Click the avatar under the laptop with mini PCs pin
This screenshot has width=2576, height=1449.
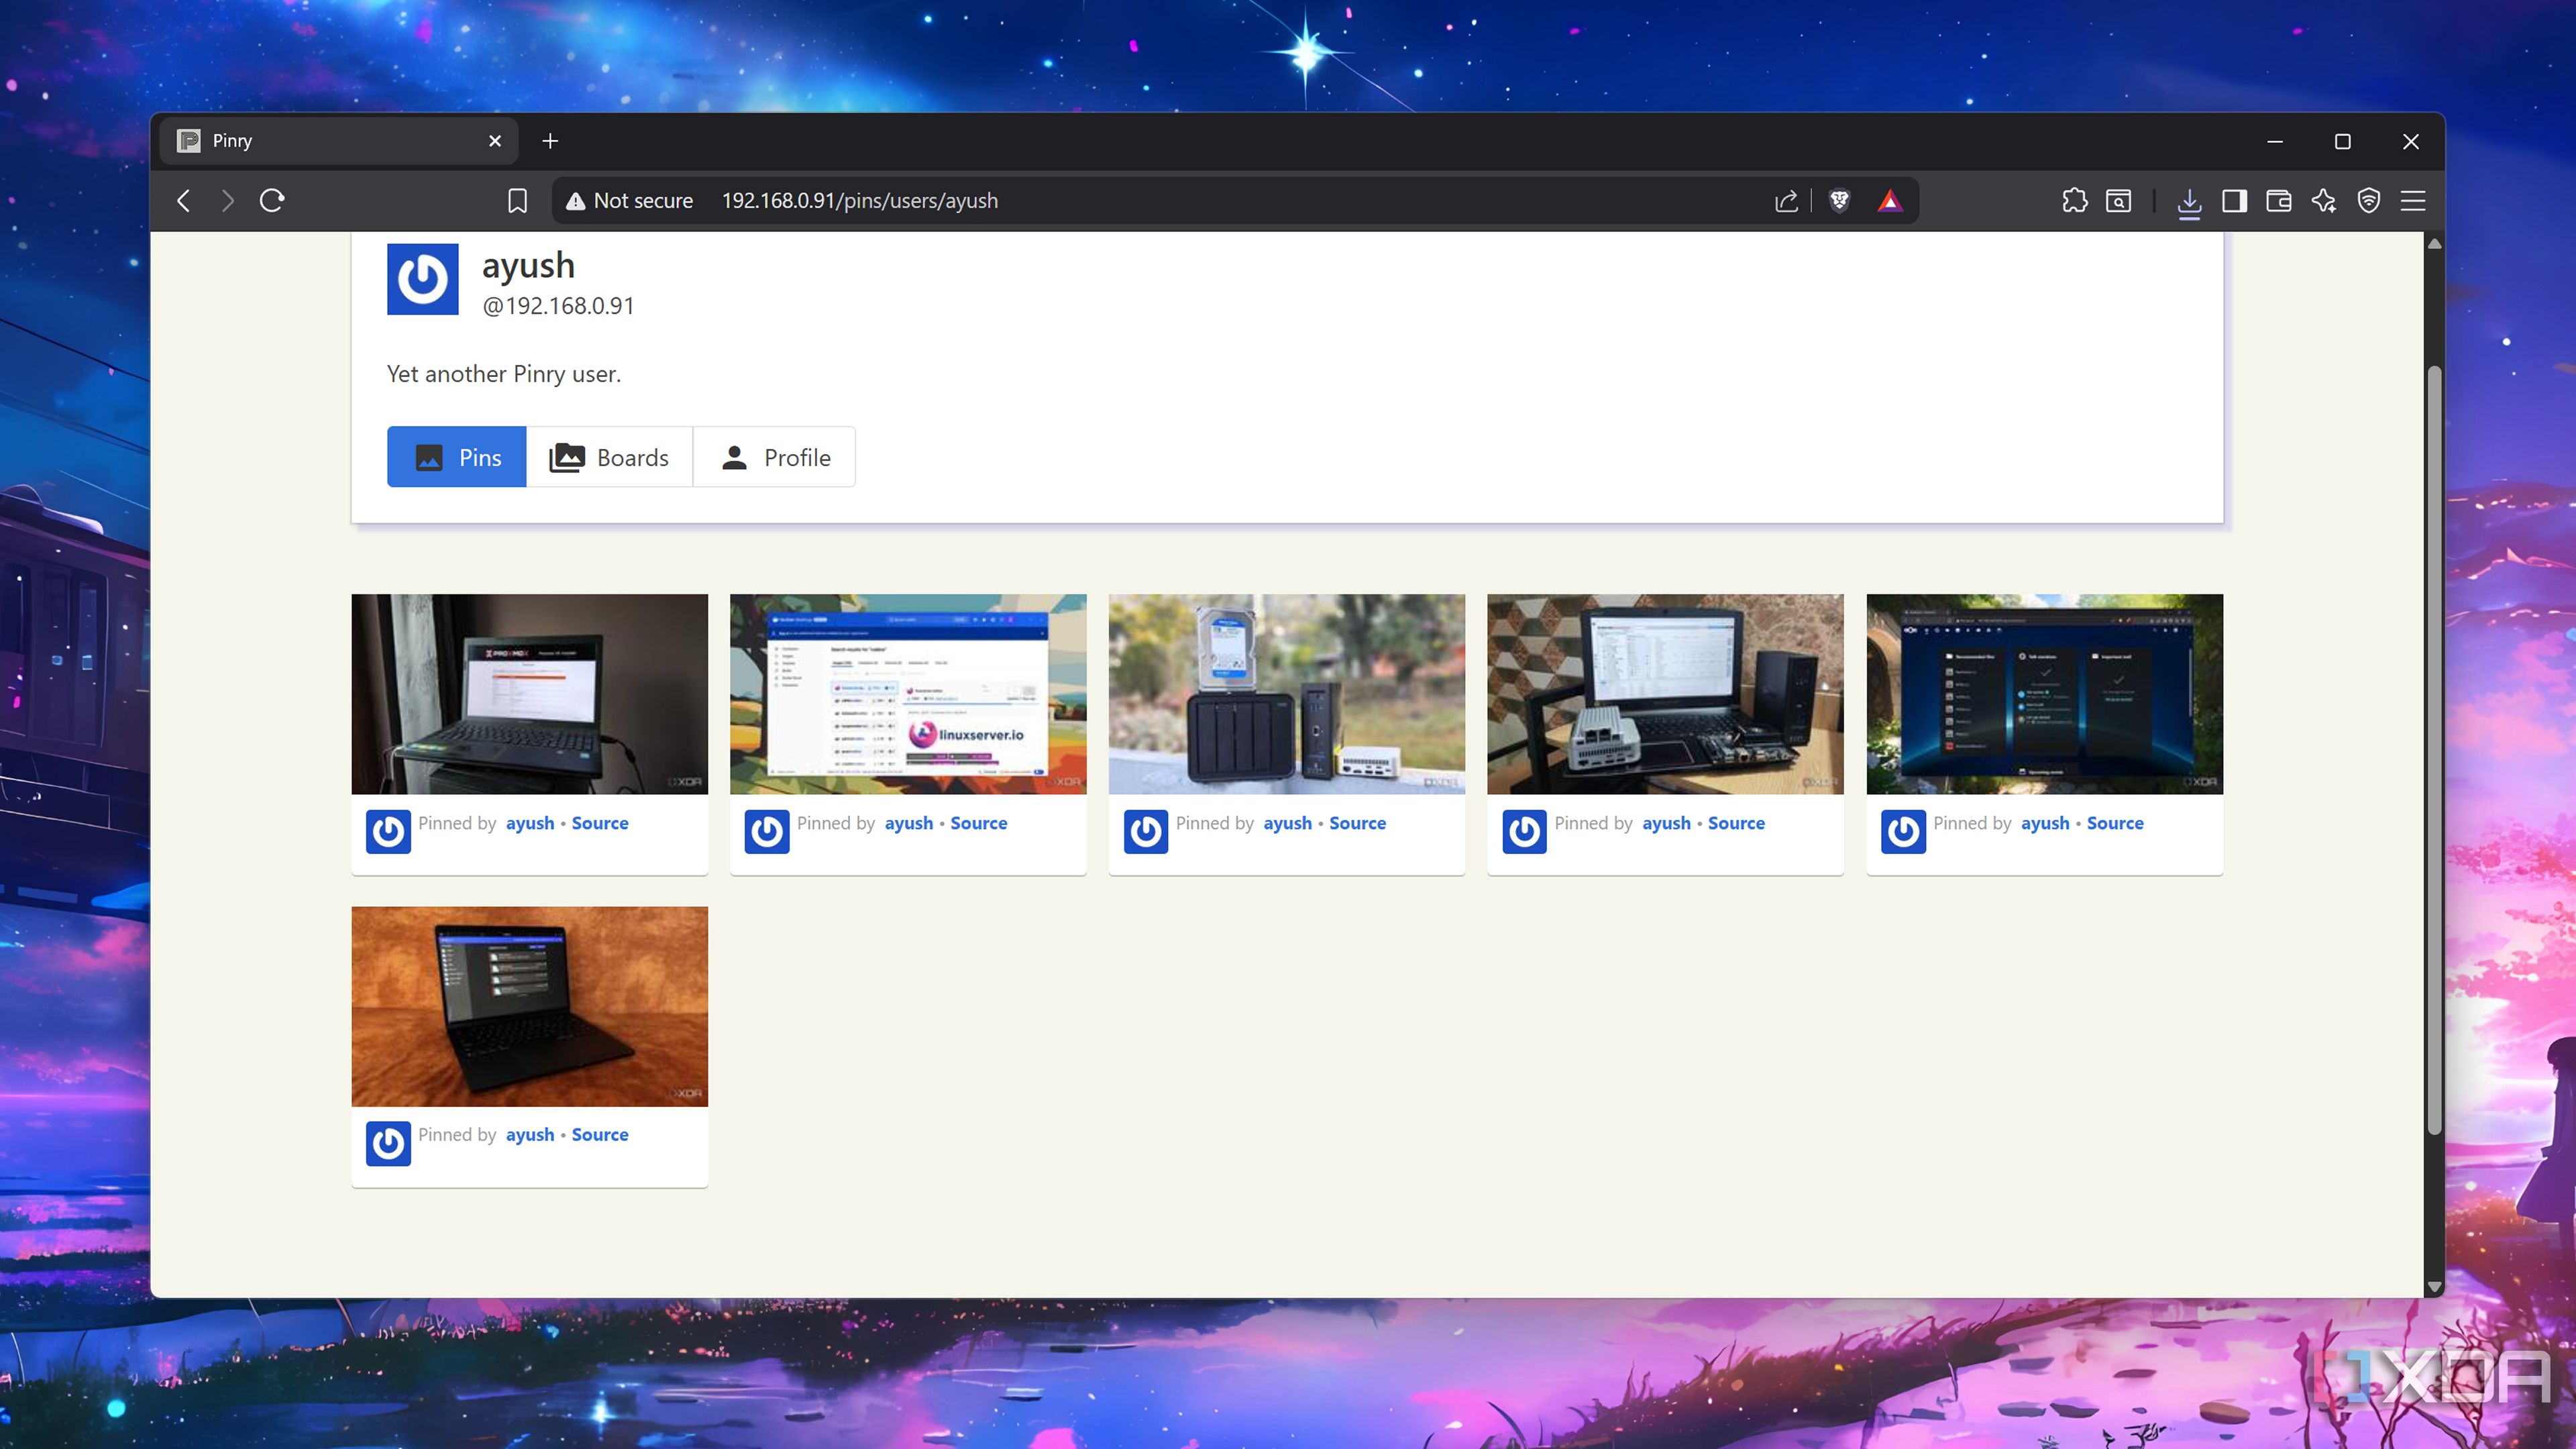point(1525,831)
